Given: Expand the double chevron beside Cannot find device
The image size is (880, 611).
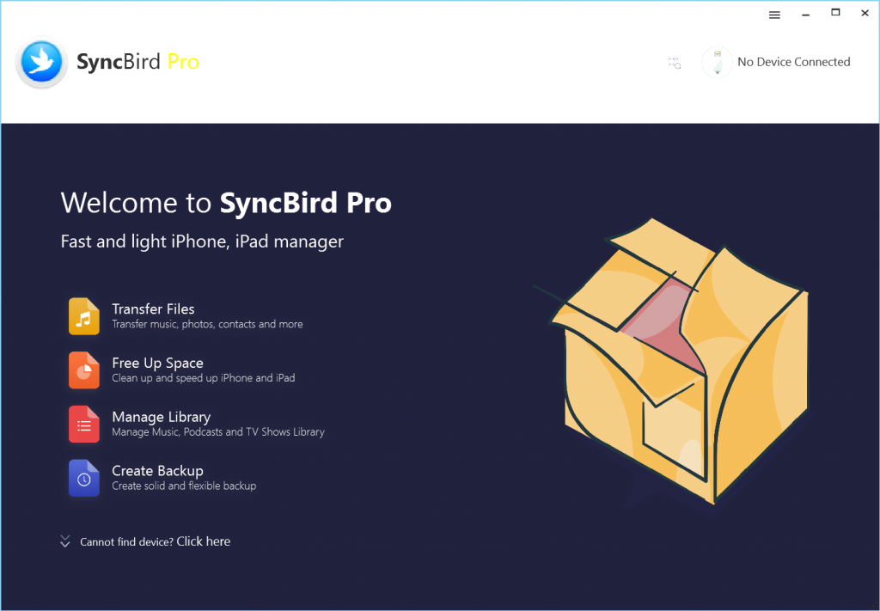Looking at the screenshot, I should (x=65, y=541).
